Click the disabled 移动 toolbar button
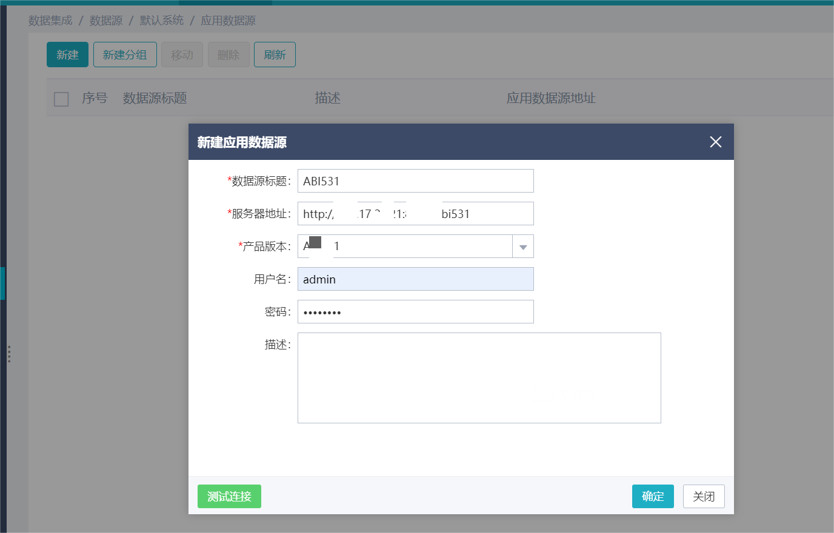834x533 pixels. coord(182,55)
